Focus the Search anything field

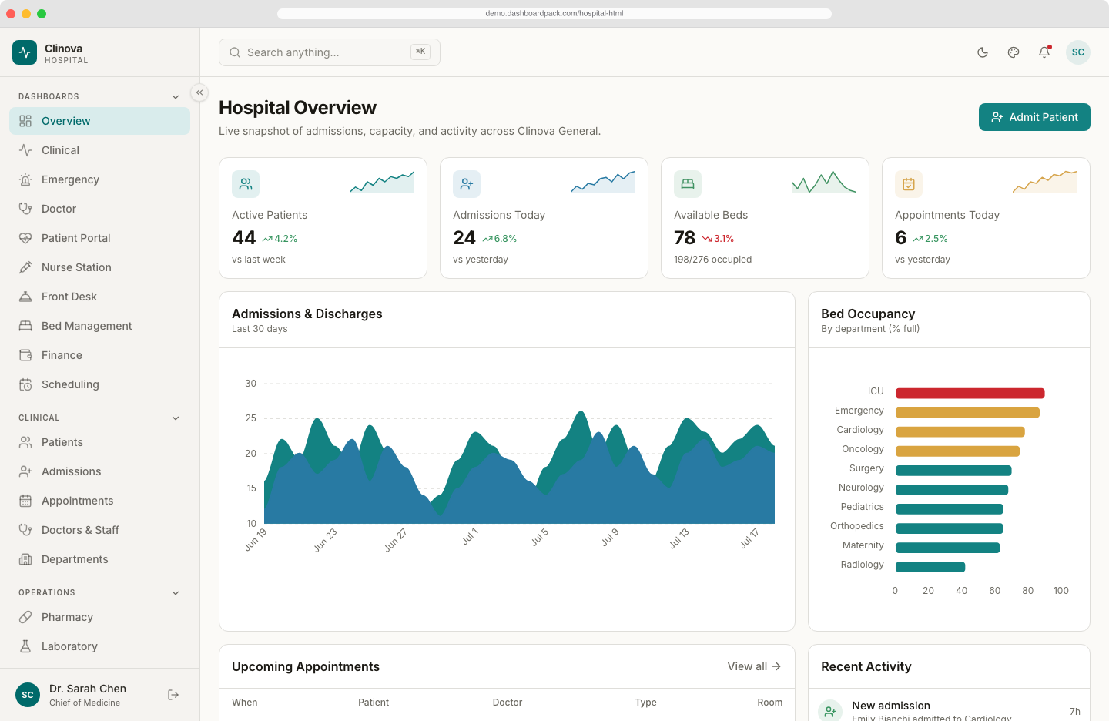coord(330,52)
